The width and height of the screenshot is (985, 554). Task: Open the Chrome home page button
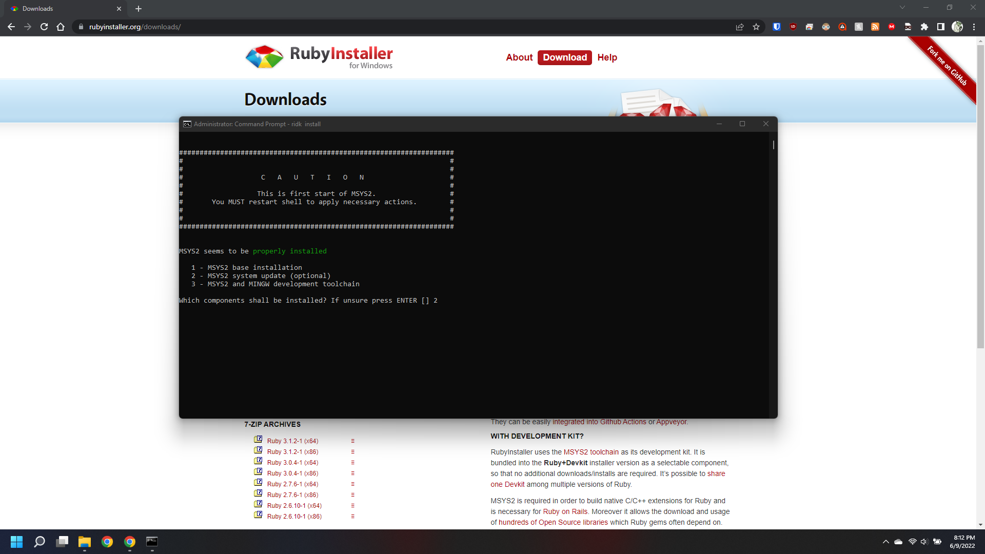(61, 27)
